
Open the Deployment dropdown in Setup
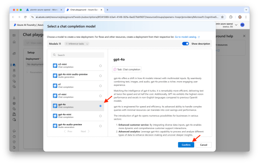pyautogui.click(x=35, y=64)
